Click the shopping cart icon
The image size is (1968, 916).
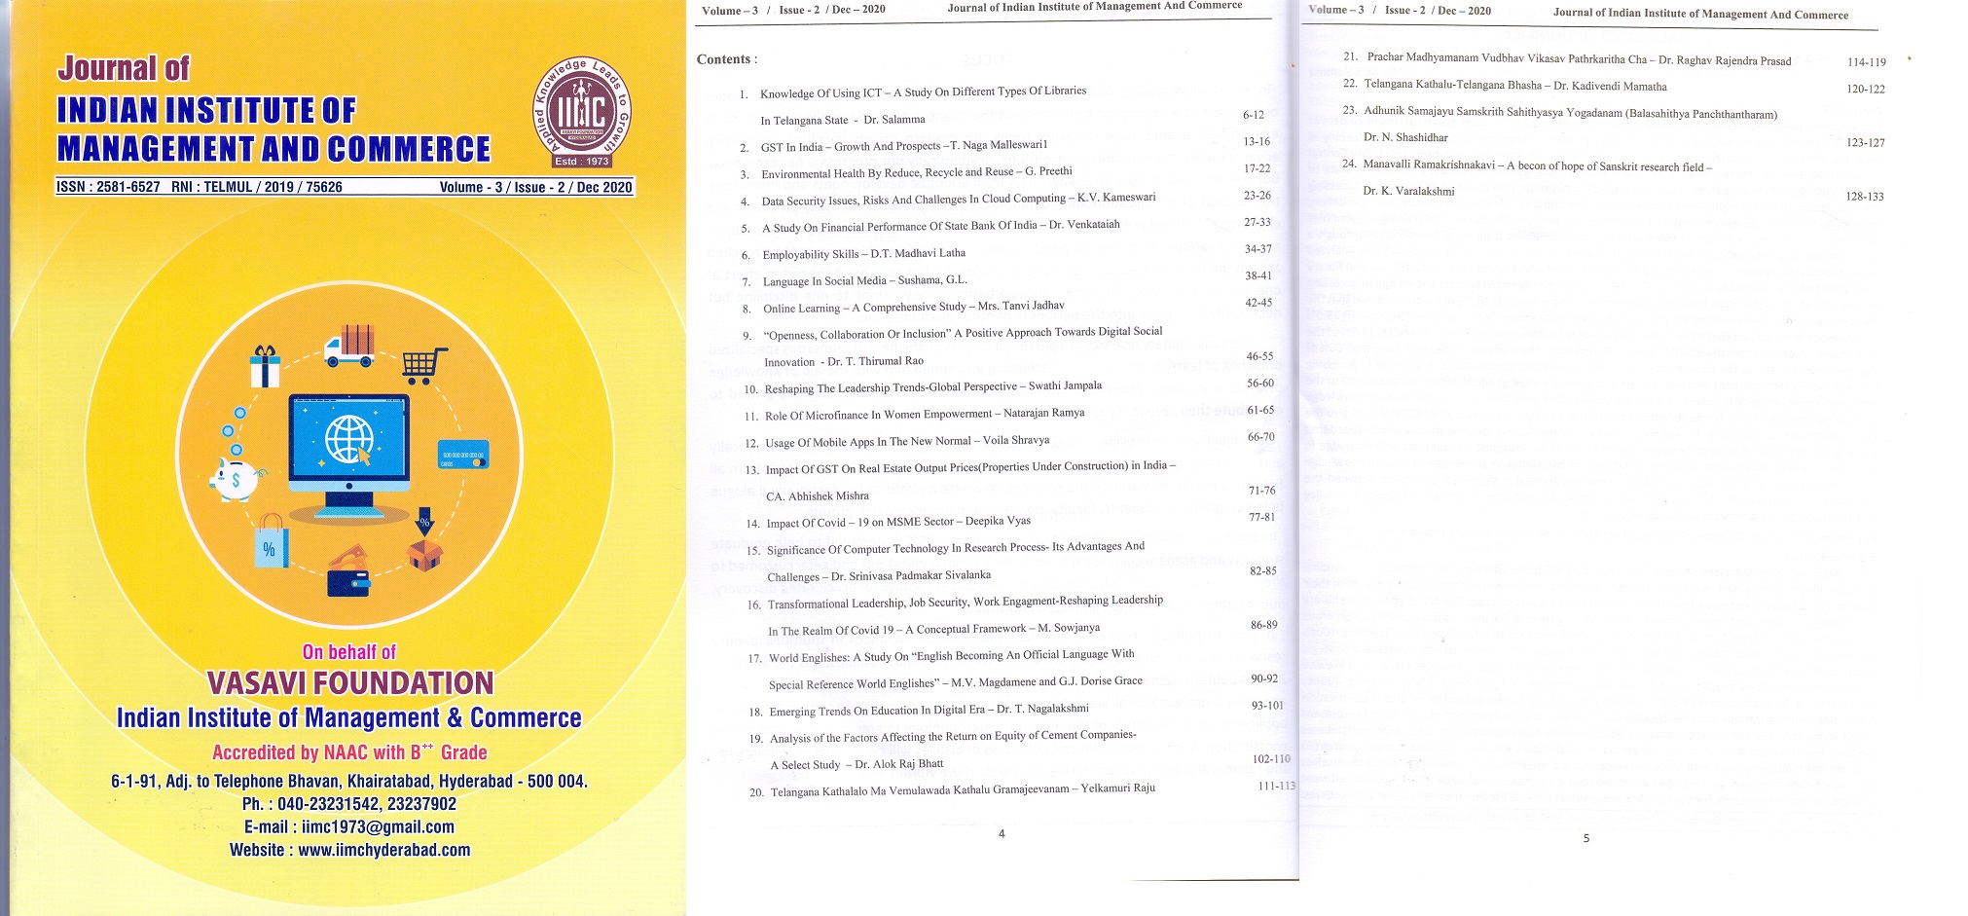[x=424, y=365]
